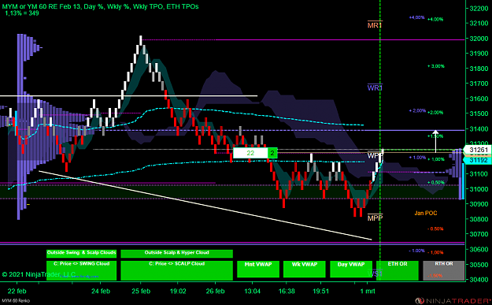
Task: Click the Day VWAP status box
Action: (351, 269)
